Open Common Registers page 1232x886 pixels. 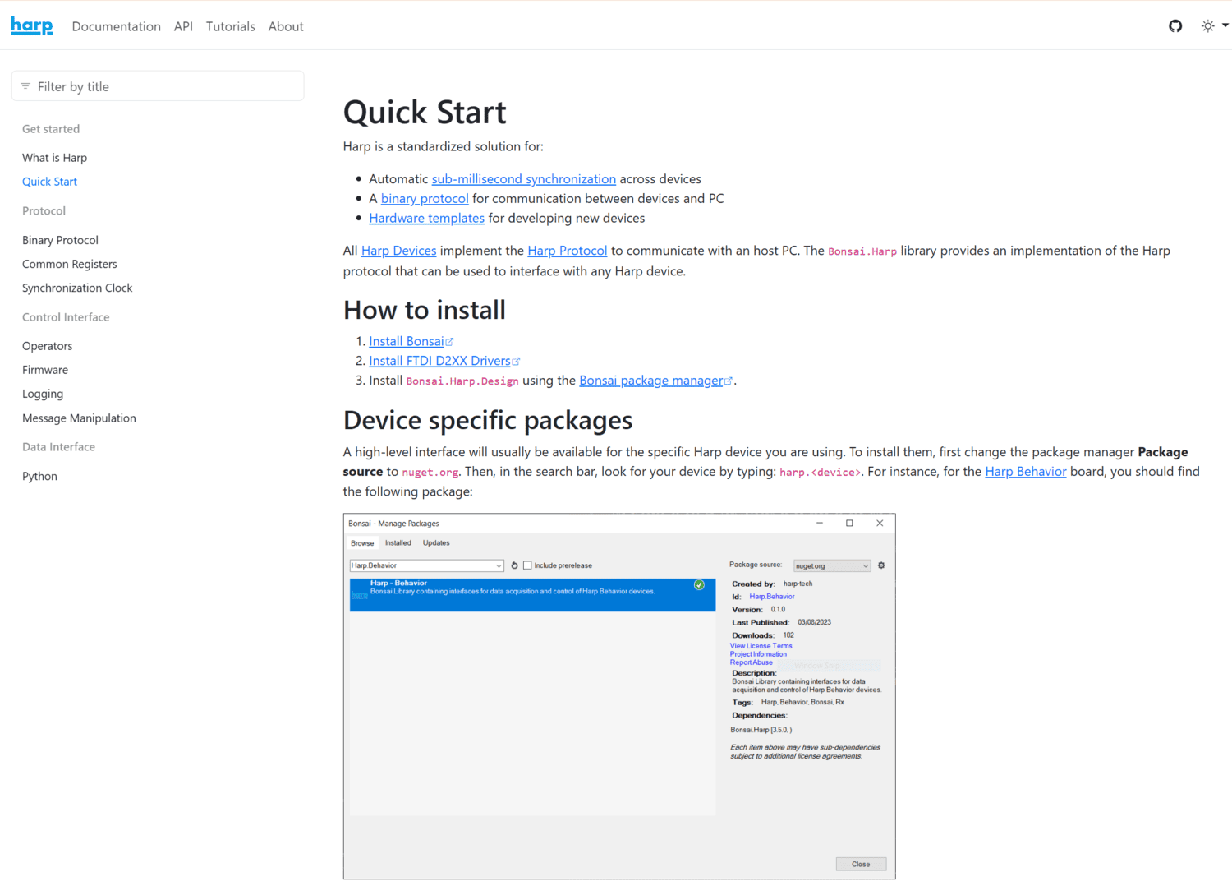tap(70, 264)
